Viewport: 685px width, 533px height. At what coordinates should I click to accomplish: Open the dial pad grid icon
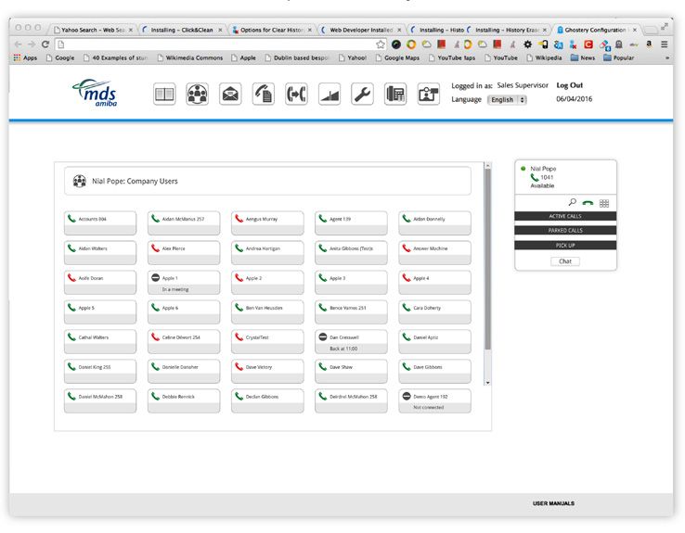604,202
